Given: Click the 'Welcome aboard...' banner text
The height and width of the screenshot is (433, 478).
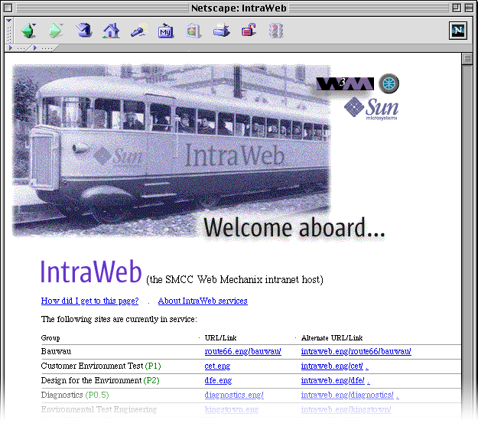Looking at the screenshot, I should tap(294, 227).
